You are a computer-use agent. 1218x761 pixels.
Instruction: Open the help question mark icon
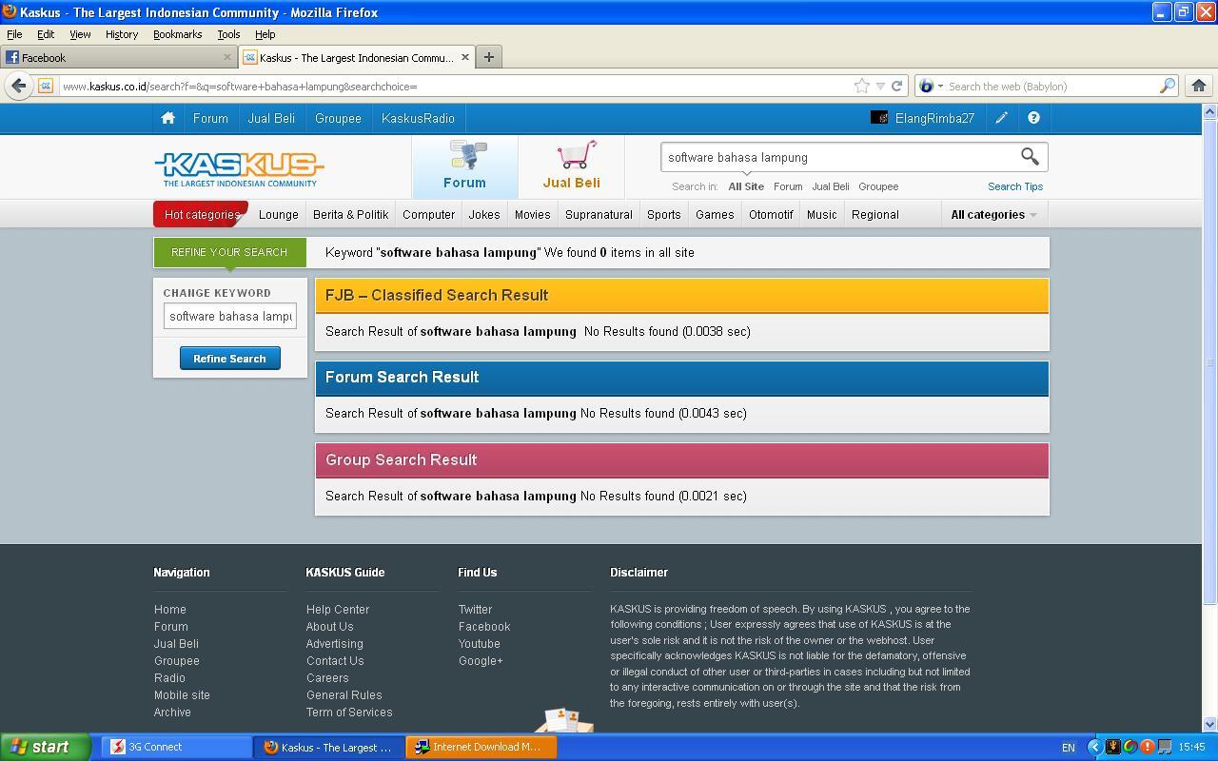point(1033,118)
